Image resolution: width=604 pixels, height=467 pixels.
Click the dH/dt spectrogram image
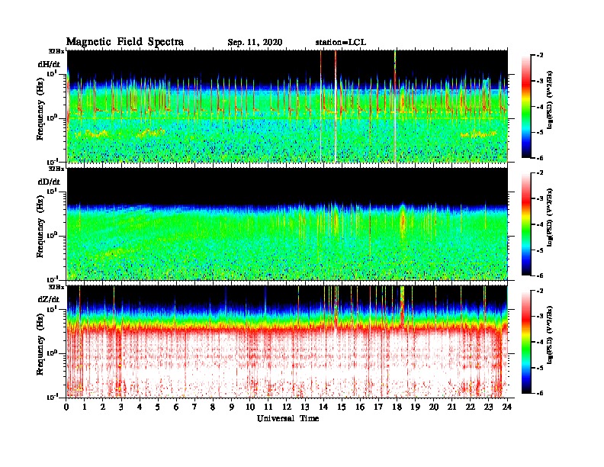[288, 106]
